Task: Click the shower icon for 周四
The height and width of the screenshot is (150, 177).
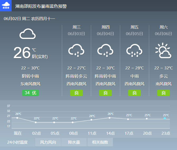Action: (x=106, y=50)
